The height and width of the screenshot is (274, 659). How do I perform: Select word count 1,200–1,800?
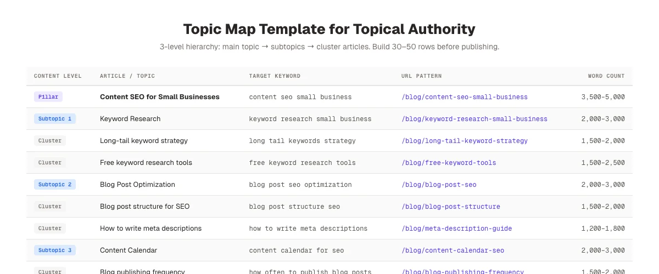603,229
